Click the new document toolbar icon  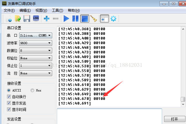(x=9, y=19)
